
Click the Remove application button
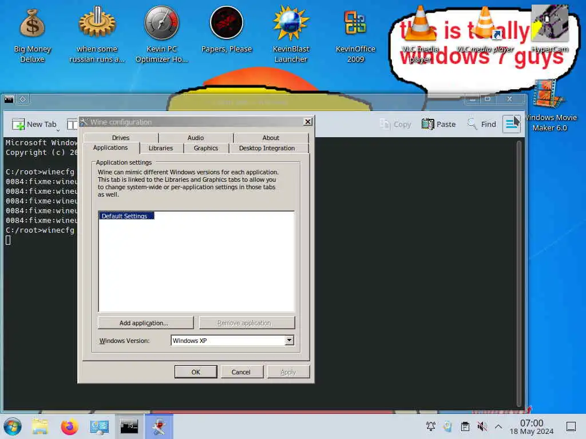[247, 323]
